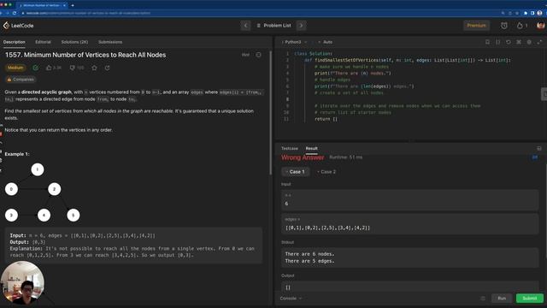Viewport: 547px width, 308px height.
Task: Open the user profile avatar
Action: tap(540, 26)
